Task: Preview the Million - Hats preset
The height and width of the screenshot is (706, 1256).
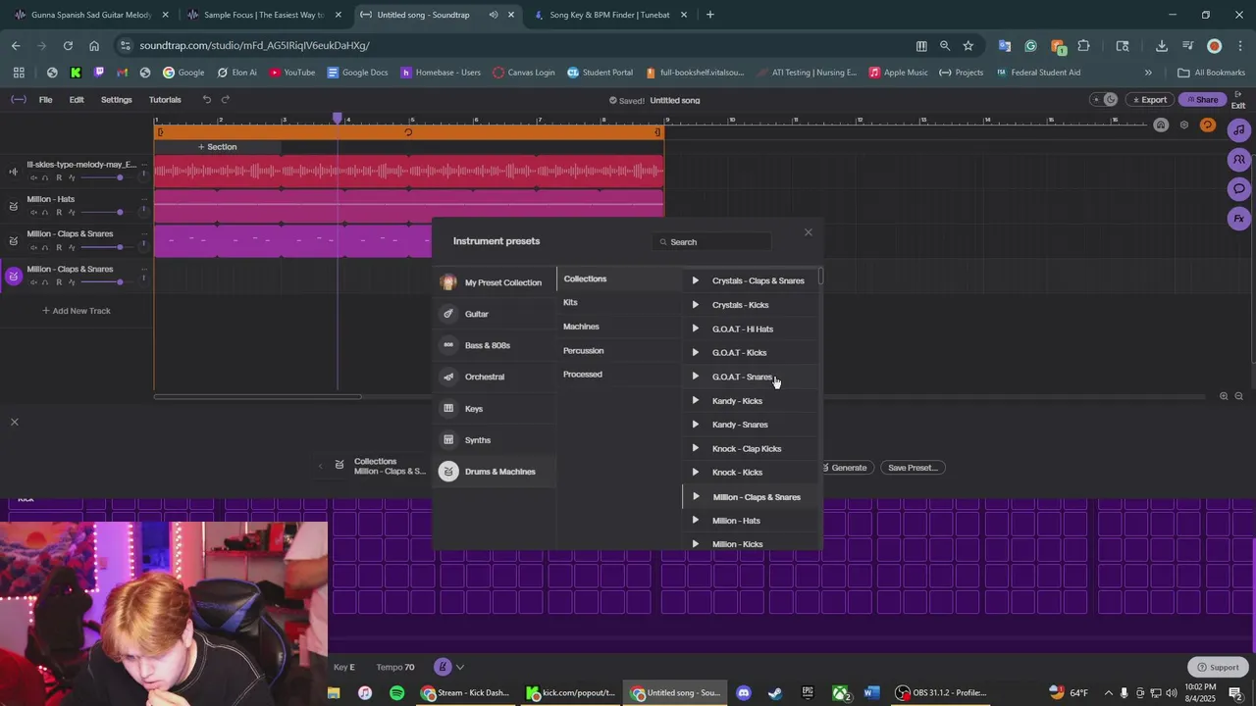Action: coord(696,521)
